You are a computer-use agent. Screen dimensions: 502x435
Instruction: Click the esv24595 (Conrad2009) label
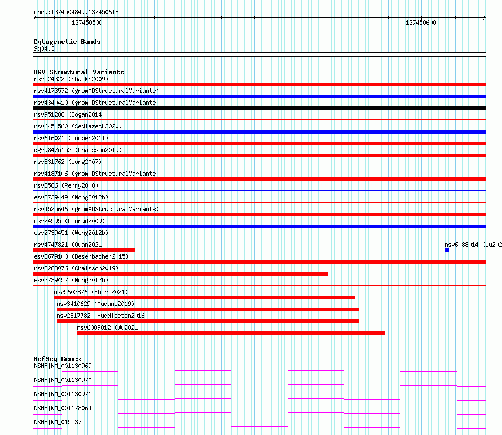click(x=69, y=221)
